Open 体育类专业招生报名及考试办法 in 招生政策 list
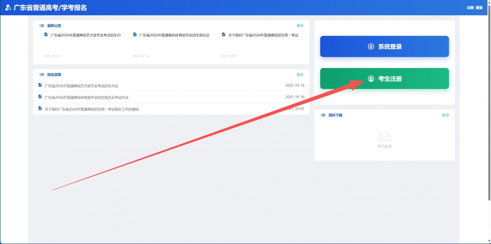The image size is (491, 244). tap(86, 97)
